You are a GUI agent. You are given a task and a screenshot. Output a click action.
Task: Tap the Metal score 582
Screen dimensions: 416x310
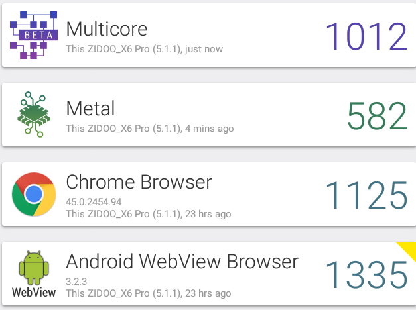click(x=377, y=116)
